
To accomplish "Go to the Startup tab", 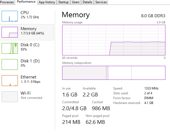I will coord(64,2).
